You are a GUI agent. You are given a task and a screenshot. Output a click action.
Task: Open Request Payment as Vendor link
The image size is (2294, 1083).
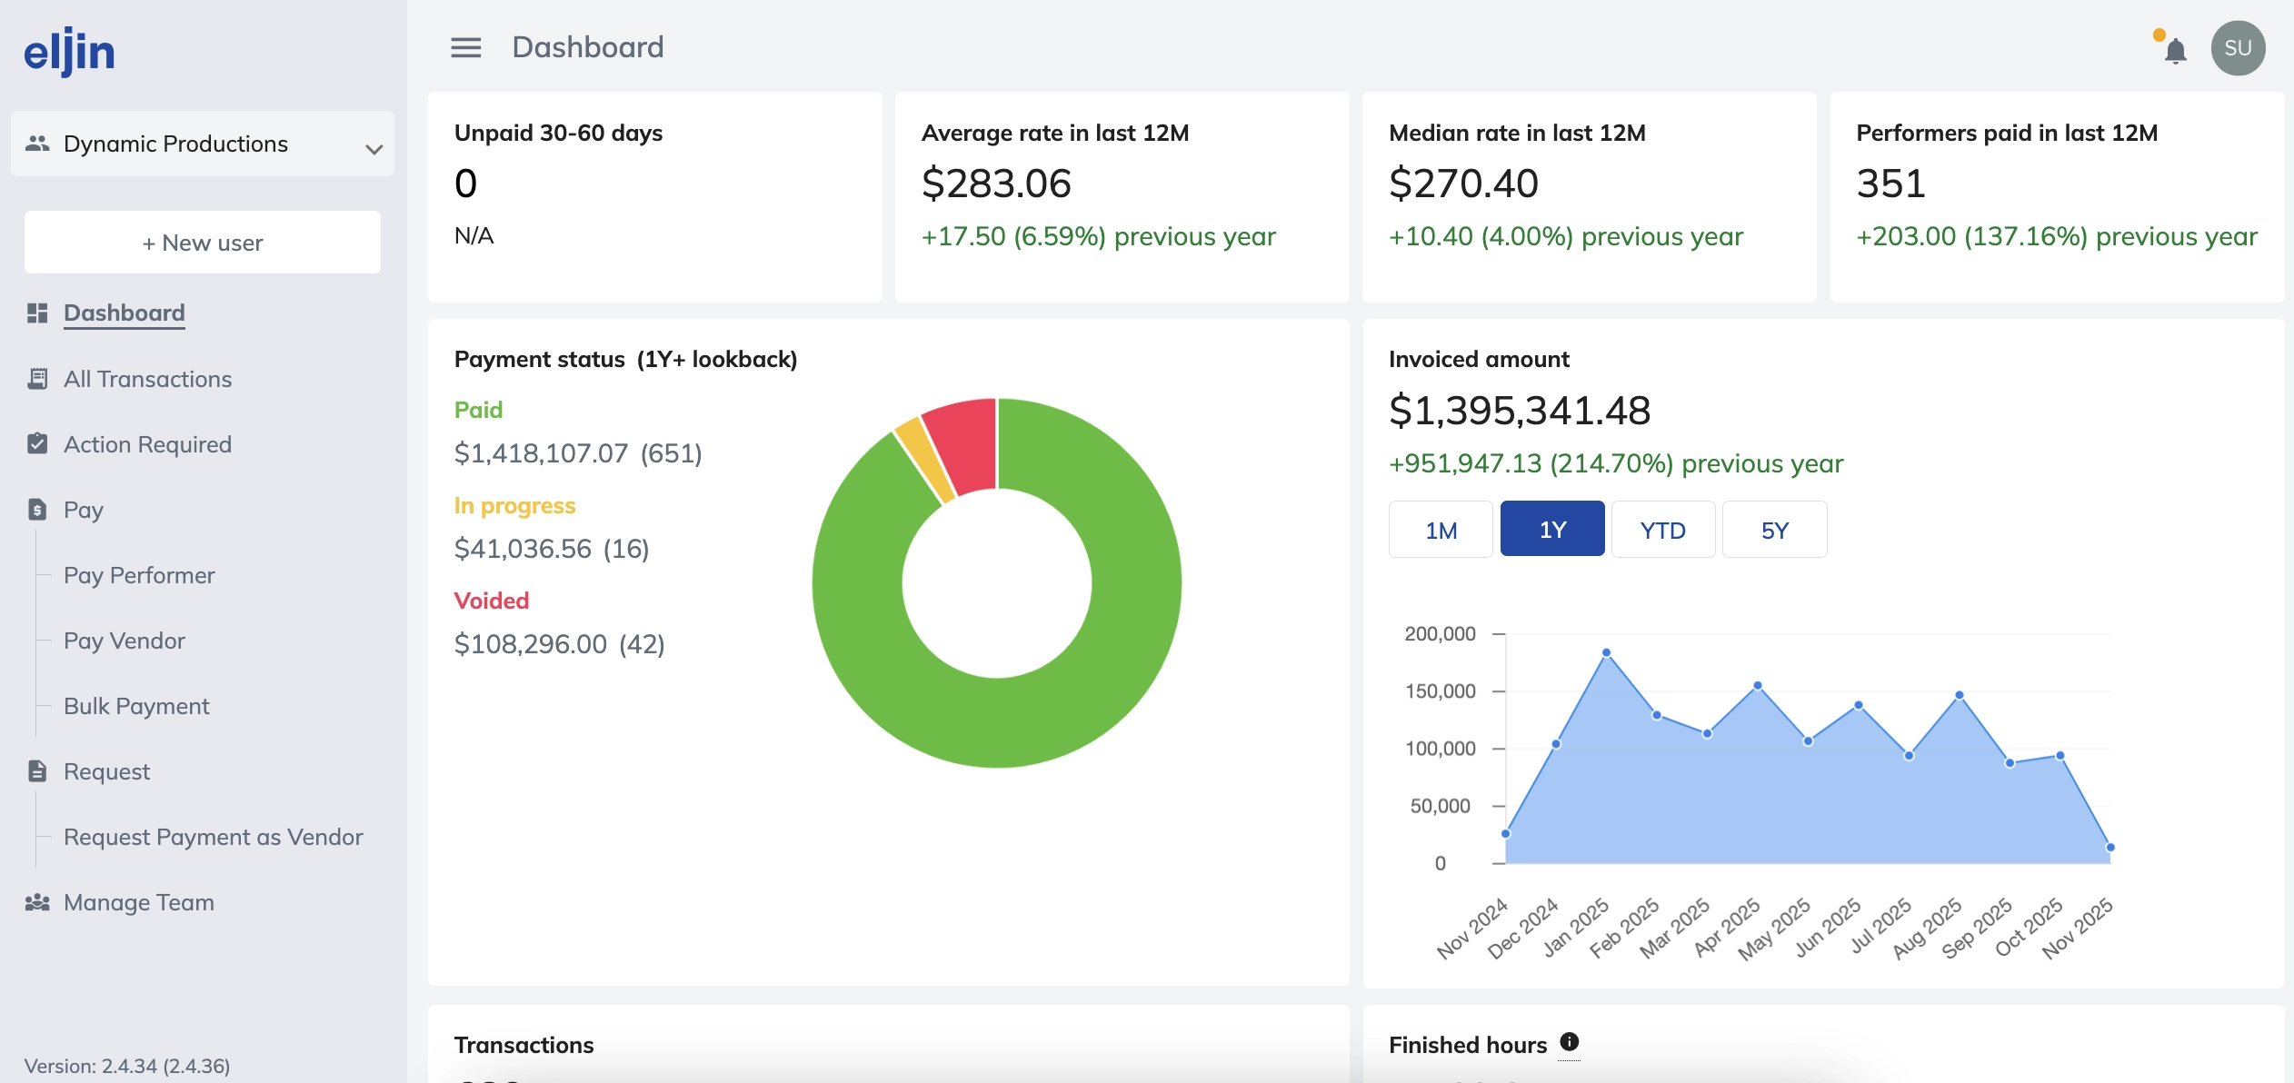click(213, 837)
